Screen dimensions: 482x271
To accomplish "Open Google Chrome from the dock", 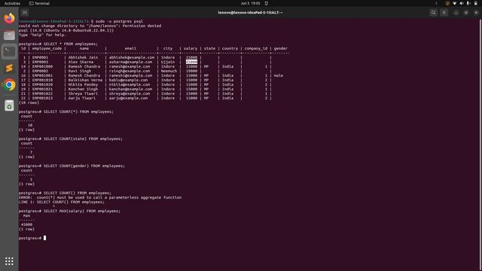I will (x=9, y=85).
